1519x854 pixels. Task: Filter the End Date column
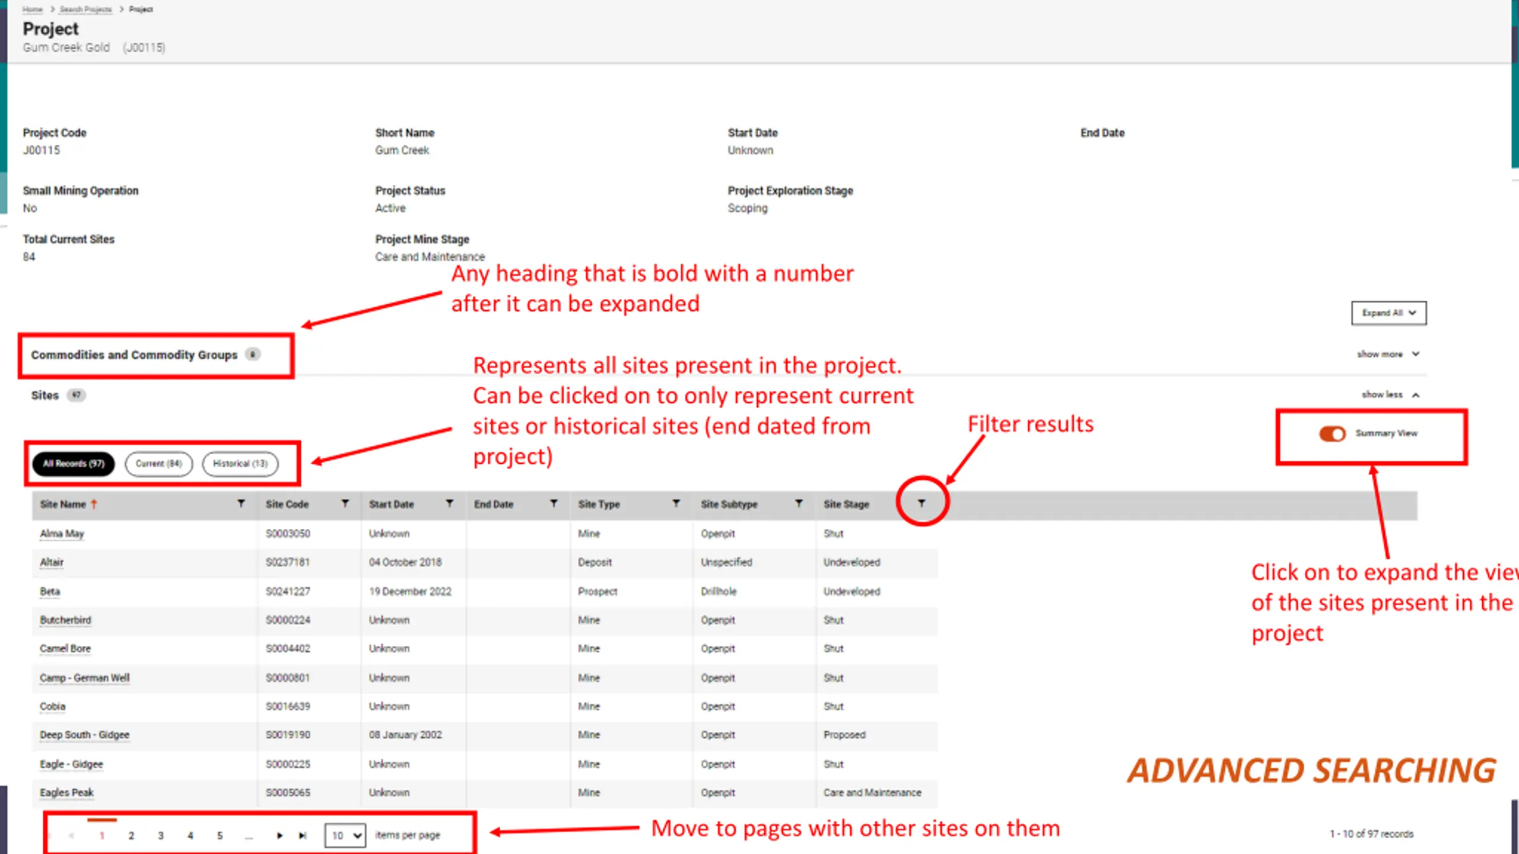point(554,504)
